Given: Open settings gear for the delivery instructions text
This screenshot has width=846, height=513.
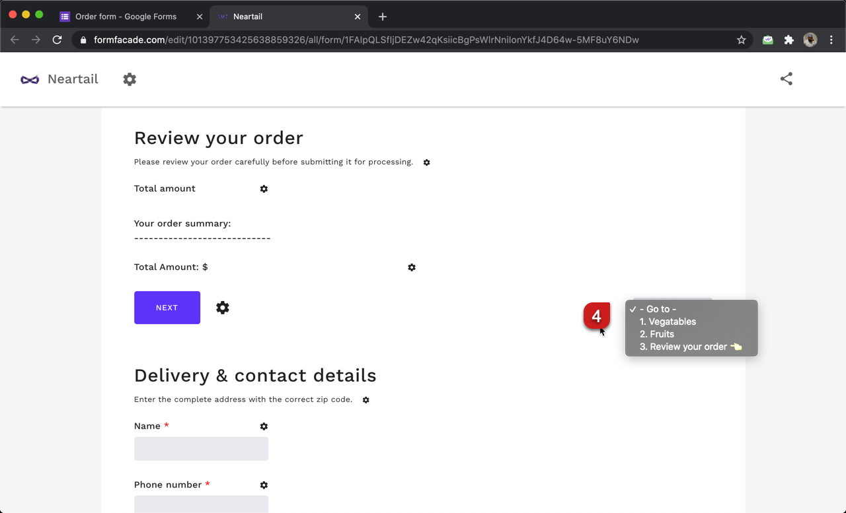Looking at the screenshot, I should tap(366, 400).
